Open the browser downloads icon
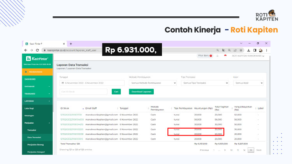 pyautogui.click(x=249, y=50)
